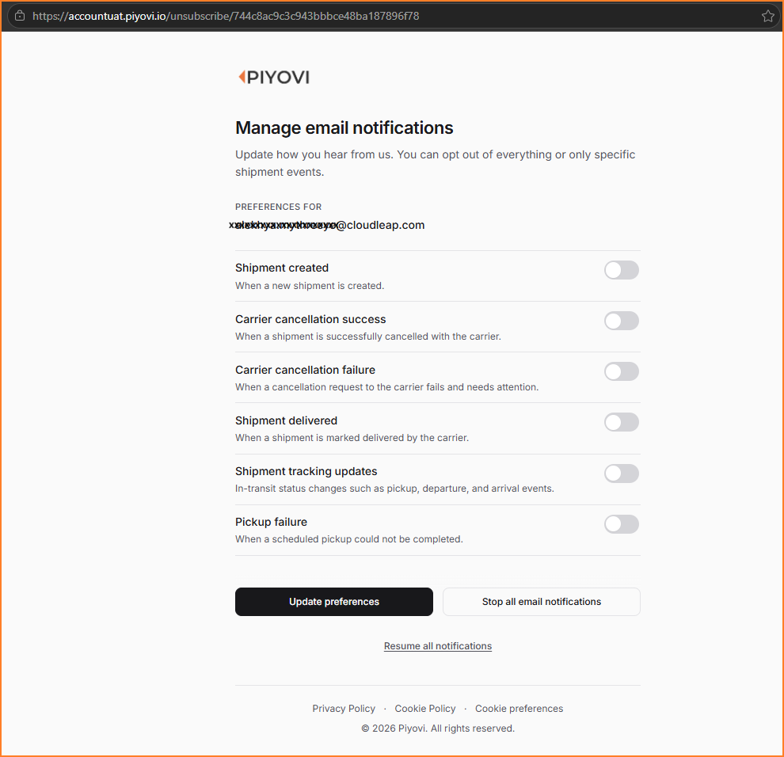Click the Shipment delivered title
This screenshot has width=784, height=757.
pyautogui.click(x=286, y=420)
